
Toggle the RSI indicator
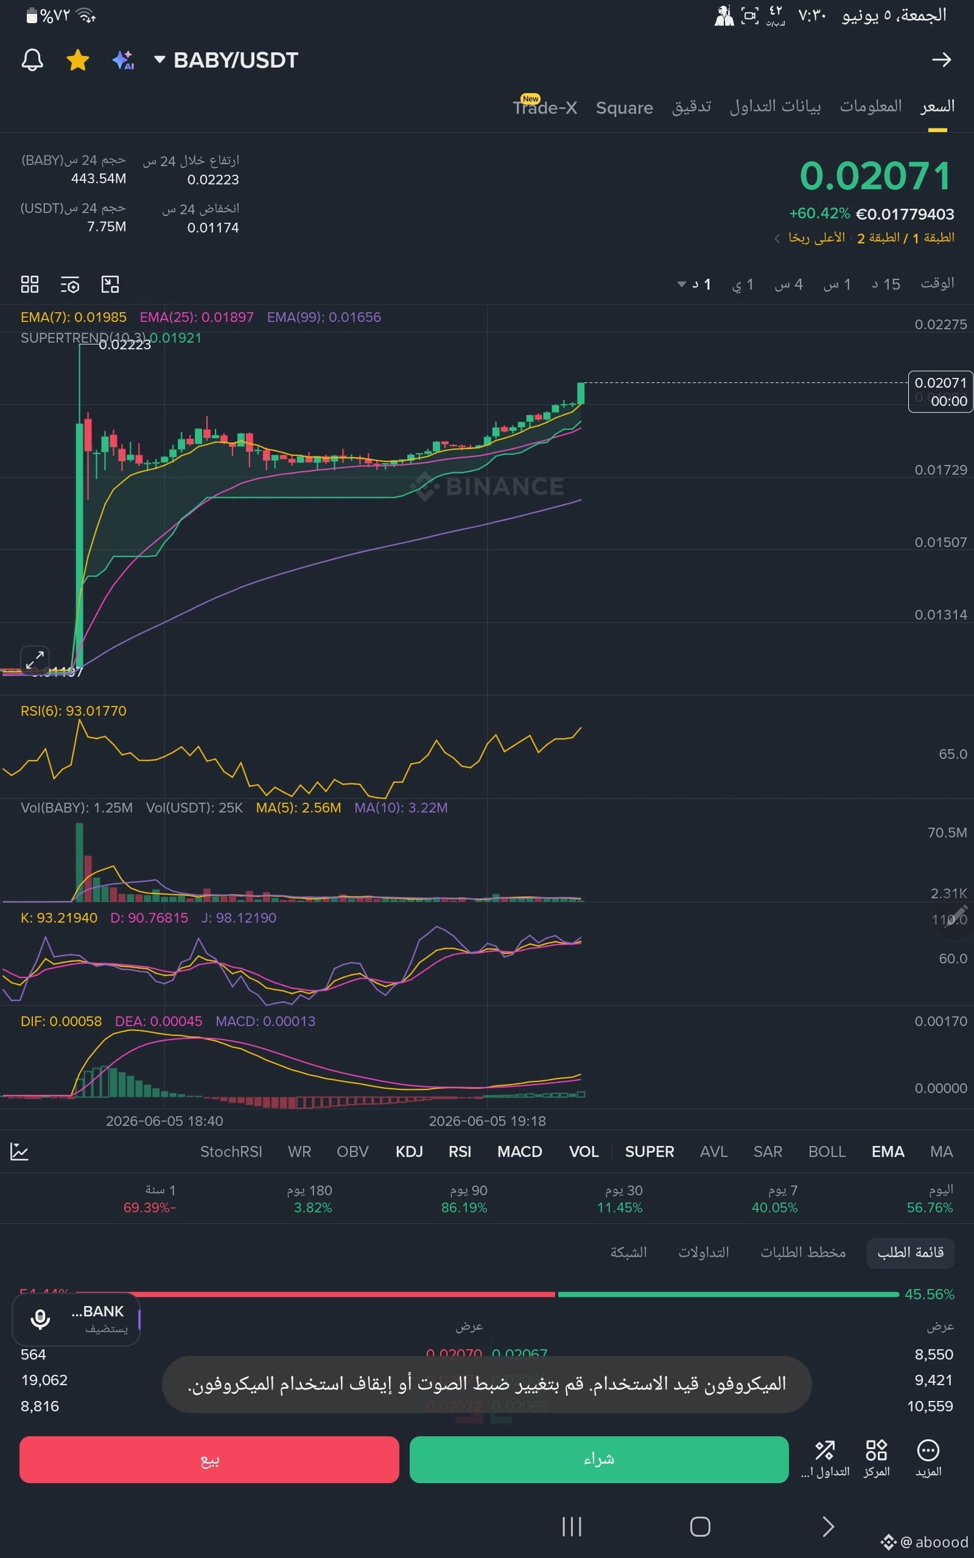tap(460, 1151)
